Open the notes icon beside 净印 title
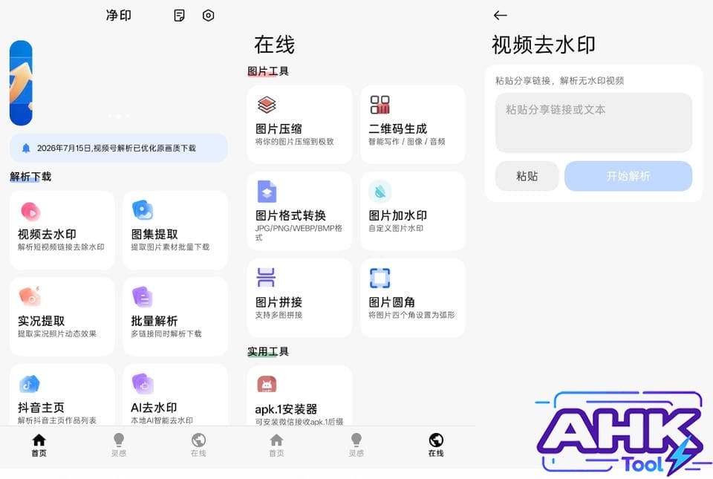The width and height of the screenshot is (713, 479). point(179,16)
